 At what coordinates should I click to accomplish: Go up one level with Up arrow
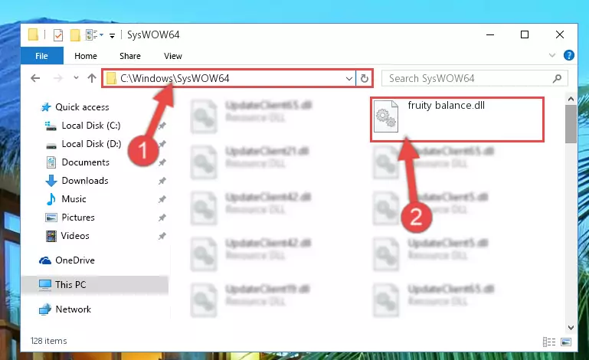click(92, 78)
